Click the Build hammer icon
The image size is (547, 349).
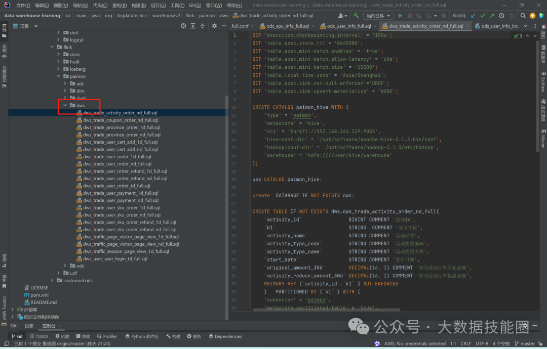[357, 16]
